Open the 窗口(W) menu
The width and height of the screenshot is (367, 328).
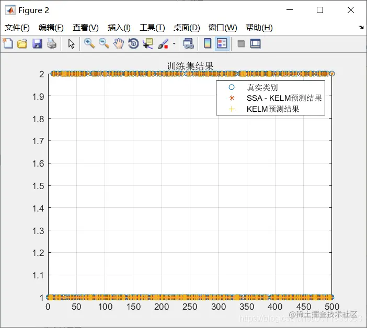pos(223,28)
